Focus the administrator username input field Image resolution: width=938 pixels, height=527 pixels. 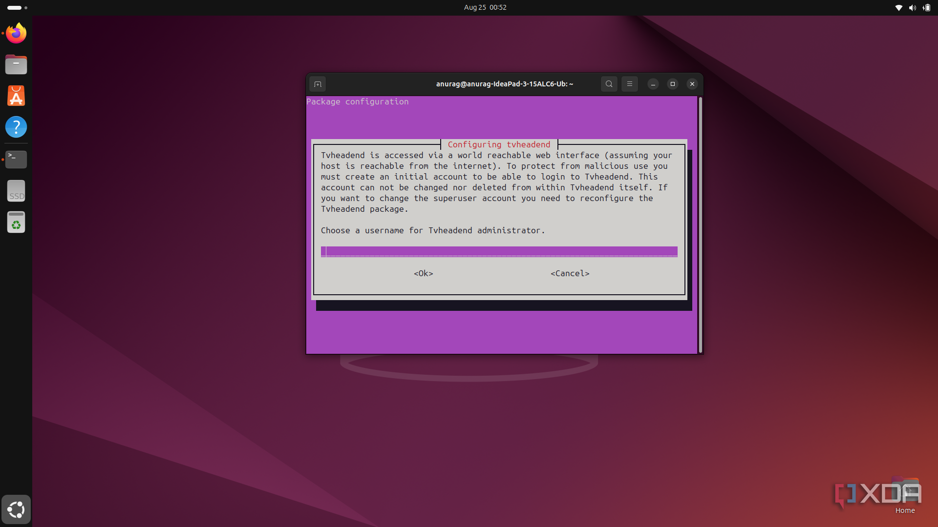[499, 252]
